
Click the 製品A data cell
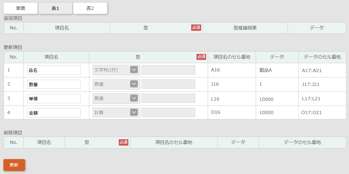tap(266, 70)
